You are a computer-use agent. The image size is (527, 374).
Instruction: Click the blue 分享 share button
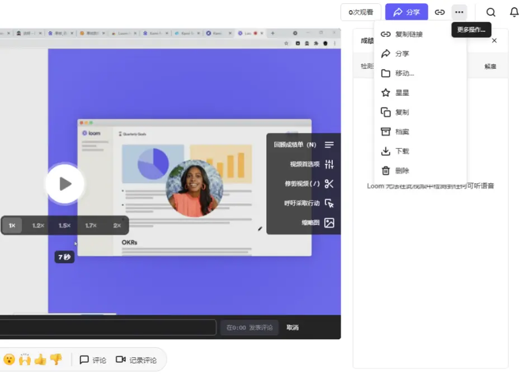pos(406,12)
